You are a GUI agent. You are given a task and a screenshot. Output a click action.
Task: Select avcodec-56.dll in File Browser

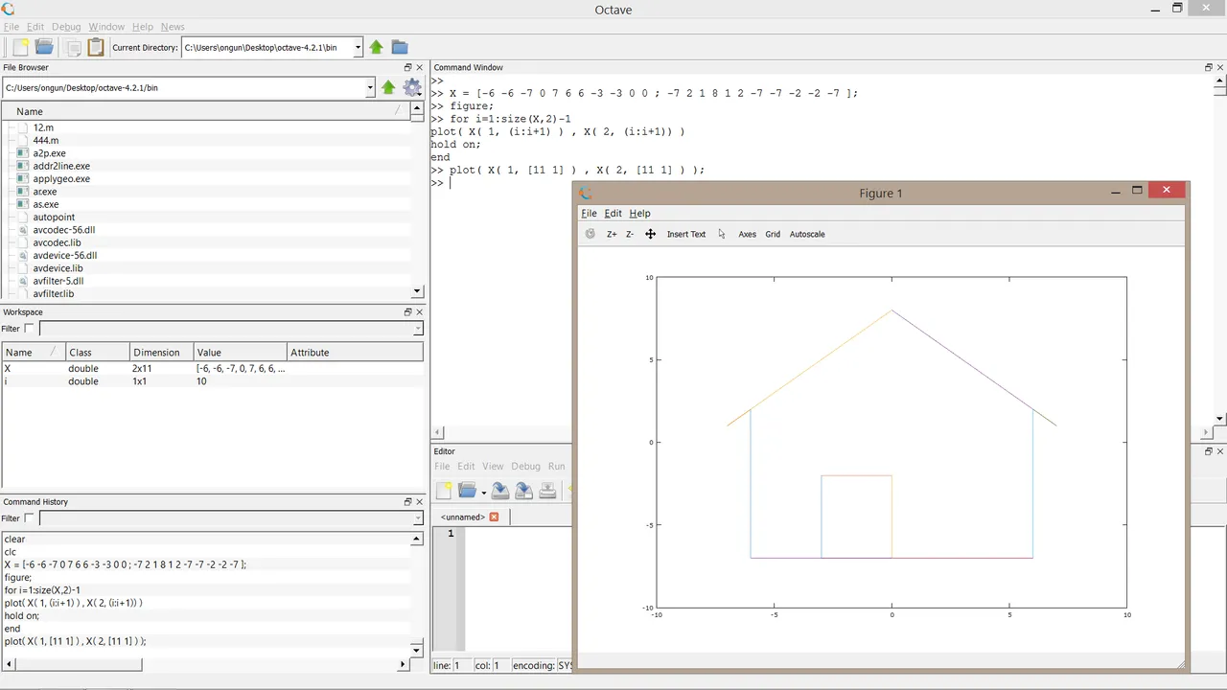pyautogui.click(x=63, y=230)
